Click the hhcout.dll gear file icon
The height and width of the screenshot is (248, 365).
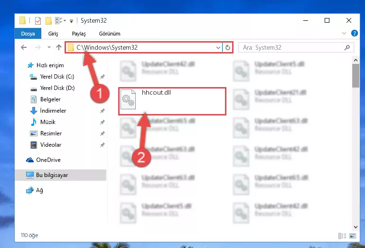tap(128, 99)
